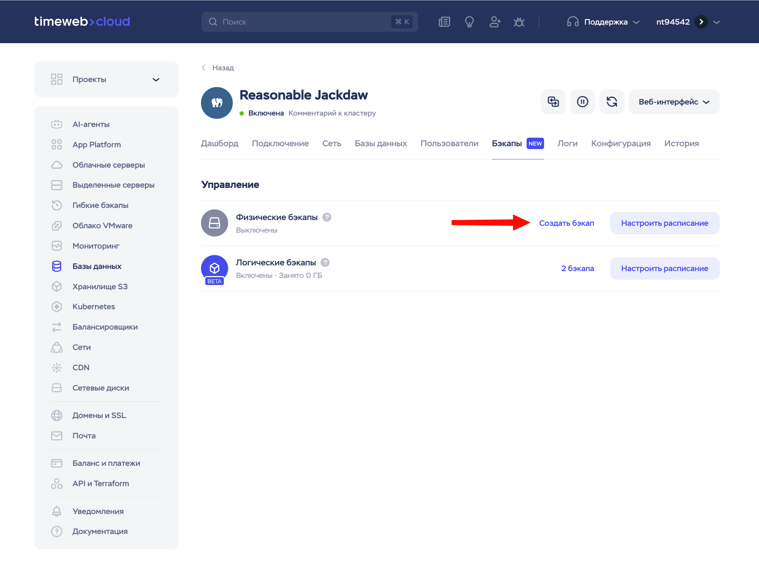Viewport: 759px width, 575px height.
Task: Click the news feed icon in header
Action: 444,22
